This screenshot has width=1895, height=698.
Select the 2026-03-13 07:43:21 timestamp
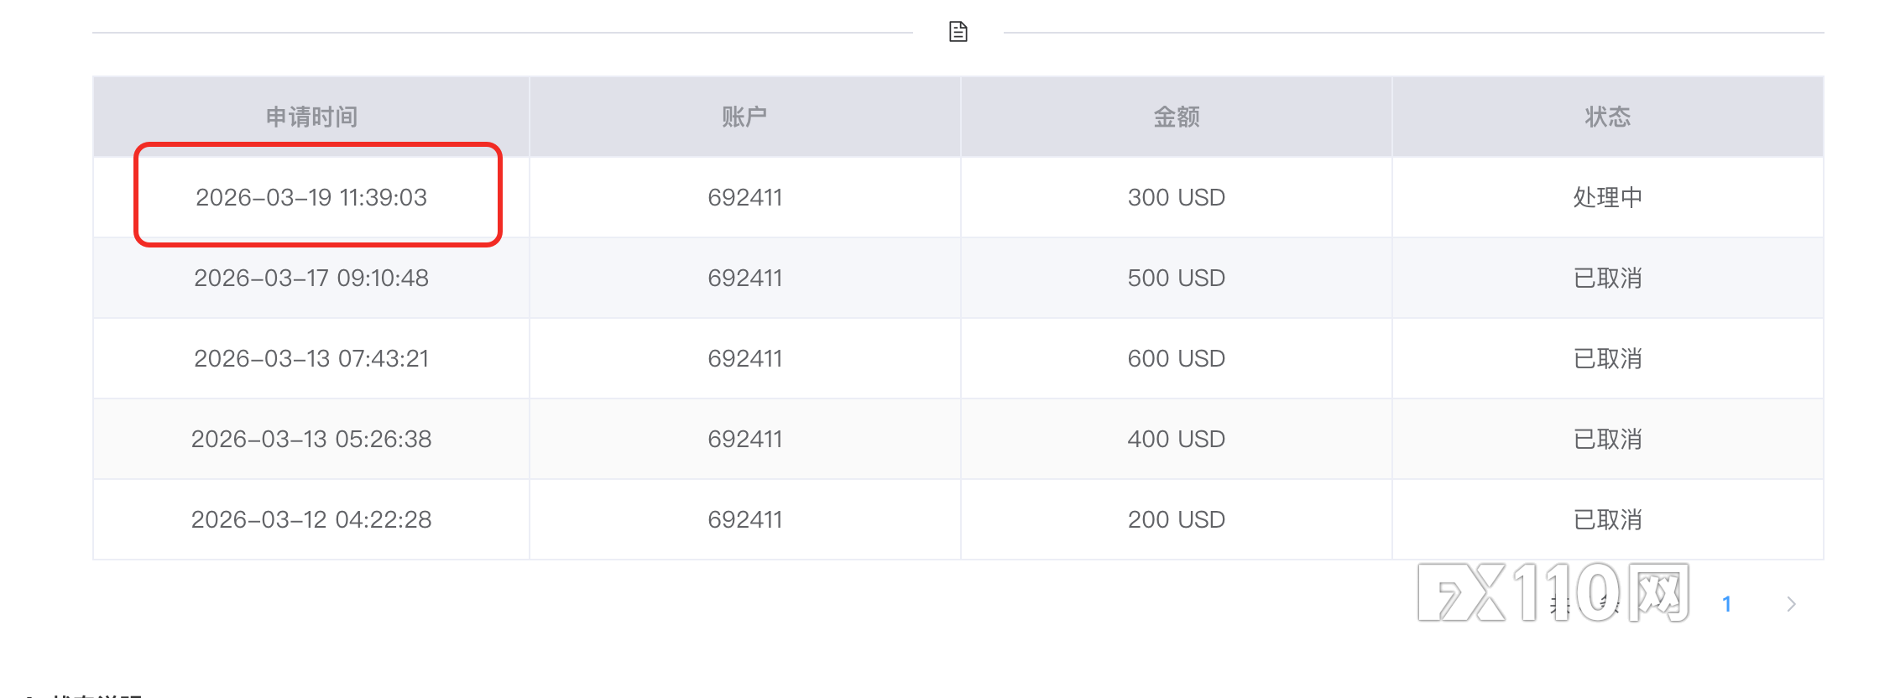click(311, 358)
